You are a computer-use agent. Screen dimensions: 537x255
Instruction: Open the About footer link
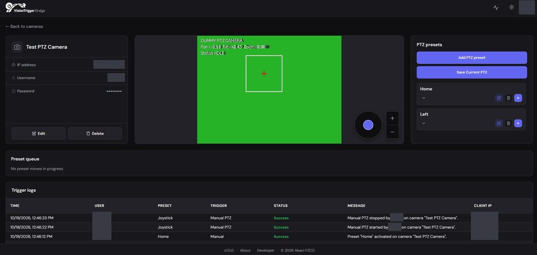coord(245,250)
